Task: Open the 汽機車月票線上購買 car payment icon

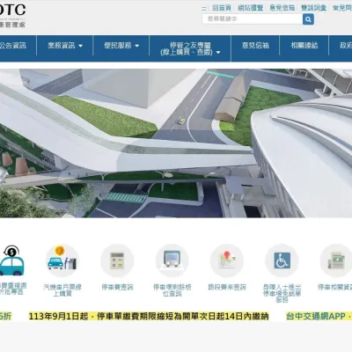Action: point(62,260)
